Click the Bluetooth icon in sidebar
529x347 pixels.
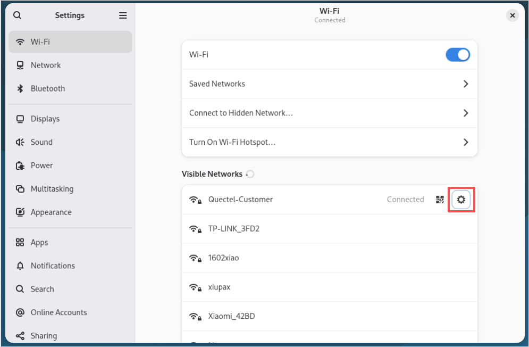tap(20, 89)
